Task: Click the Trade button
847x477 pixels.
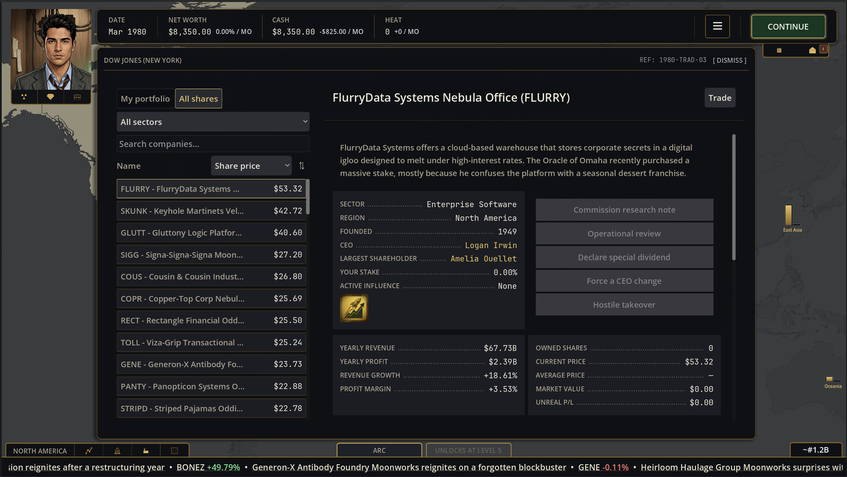Action: [720, 98]
